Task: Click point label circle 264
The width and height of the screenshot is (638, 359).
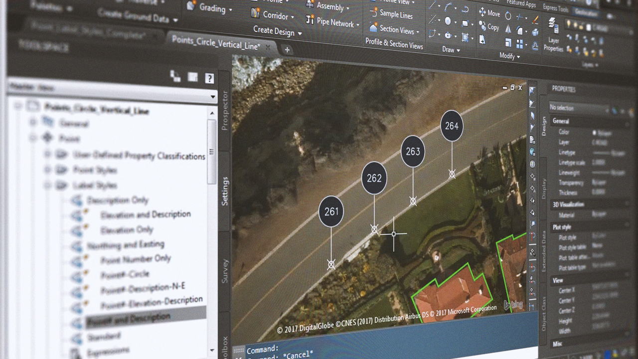Action: click(x=452, y=126)
